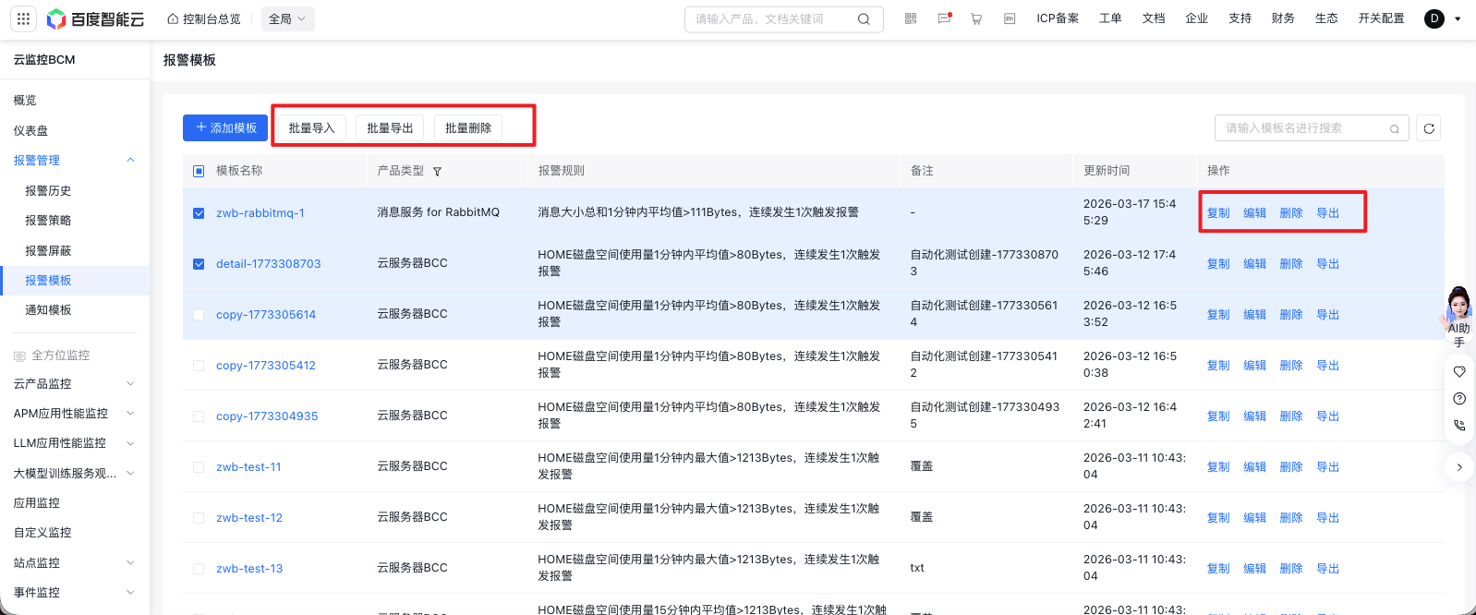Click the 添加模板 button
The width and height of the screenshot is (1476, 615).
click(x=225, y=128)
